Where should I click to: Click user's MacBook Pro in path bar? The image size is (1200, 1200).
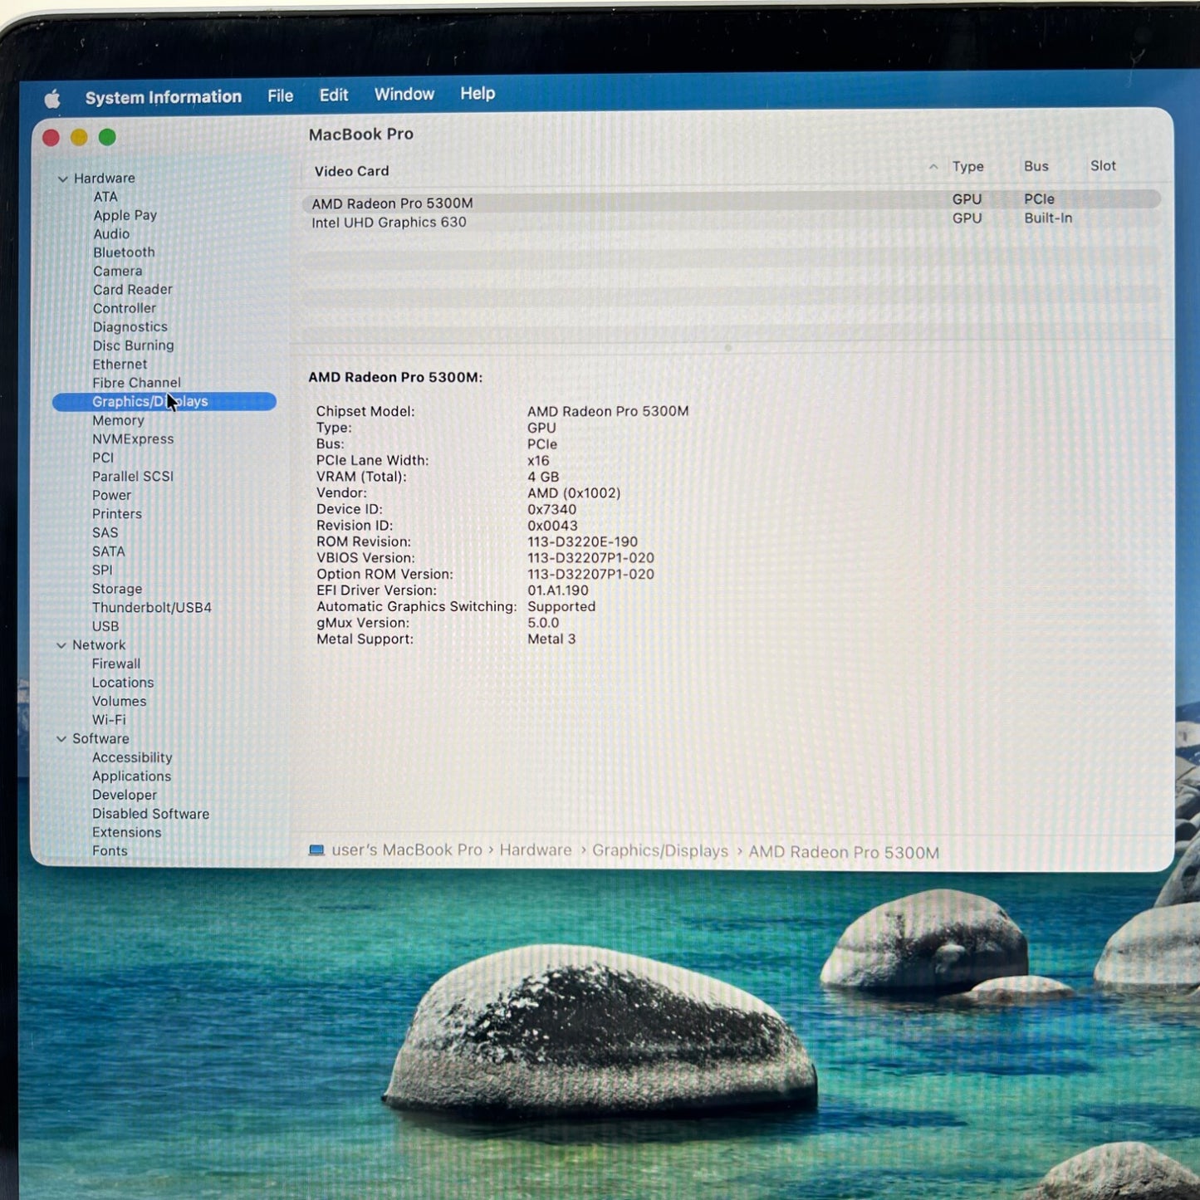(407, 850)
